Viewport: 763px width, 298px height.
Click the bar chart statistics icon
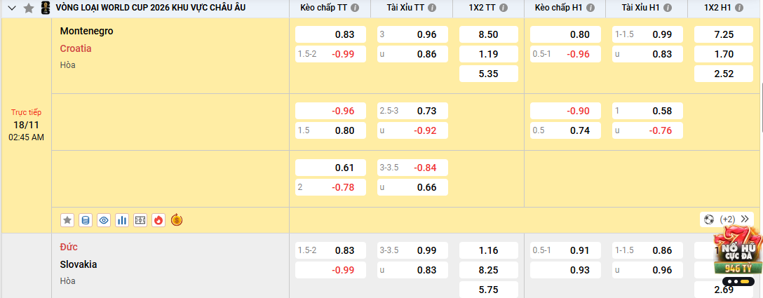click(x=122, y=220)
